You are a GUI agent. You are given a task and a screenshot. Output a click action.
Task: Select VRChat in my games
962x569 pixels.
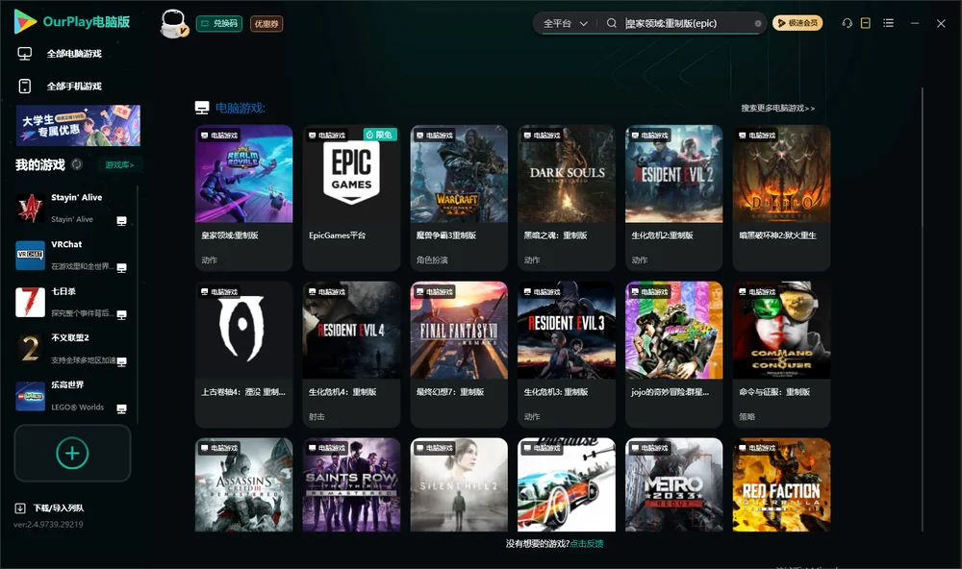pyautogui.click(x=72, y=255)
